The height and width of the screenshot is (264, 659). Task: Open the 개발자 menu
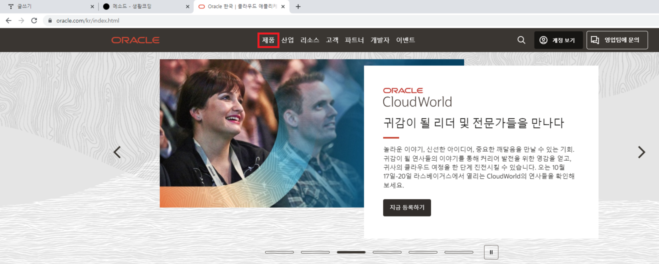(x=380, y=40)
